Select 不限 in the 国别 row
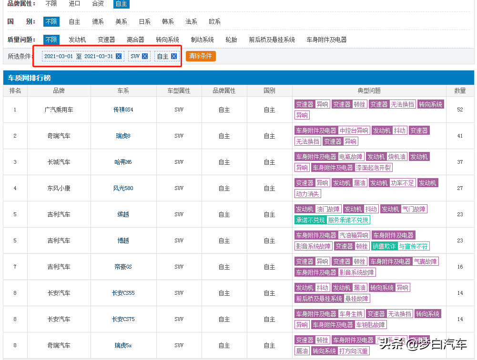The image size is (477, 360). tap(51, 21)
